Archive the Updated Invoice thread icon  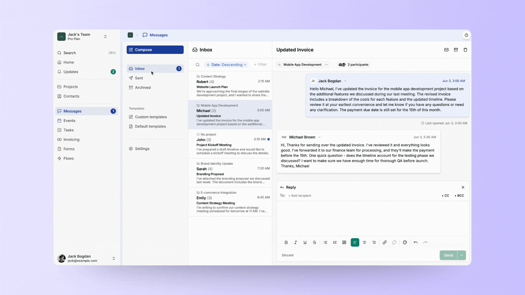click(x=456, y=50)
